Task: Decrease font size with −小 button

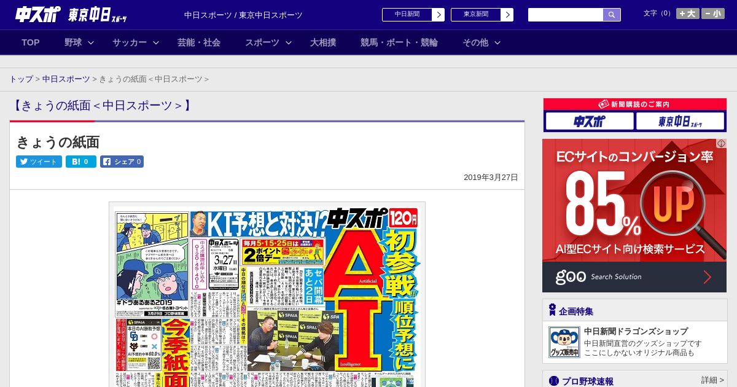Action: coord(713,14)
